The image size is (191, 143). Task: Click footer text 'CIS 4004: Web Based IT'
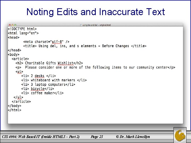click(21, 137)
